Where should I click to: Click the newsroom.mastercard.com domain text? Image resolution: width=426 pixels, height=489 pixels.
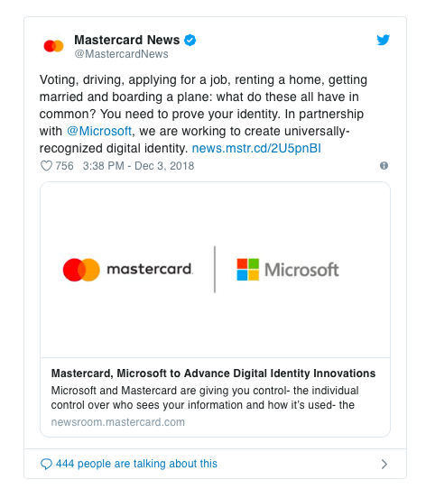pos(118,422)
